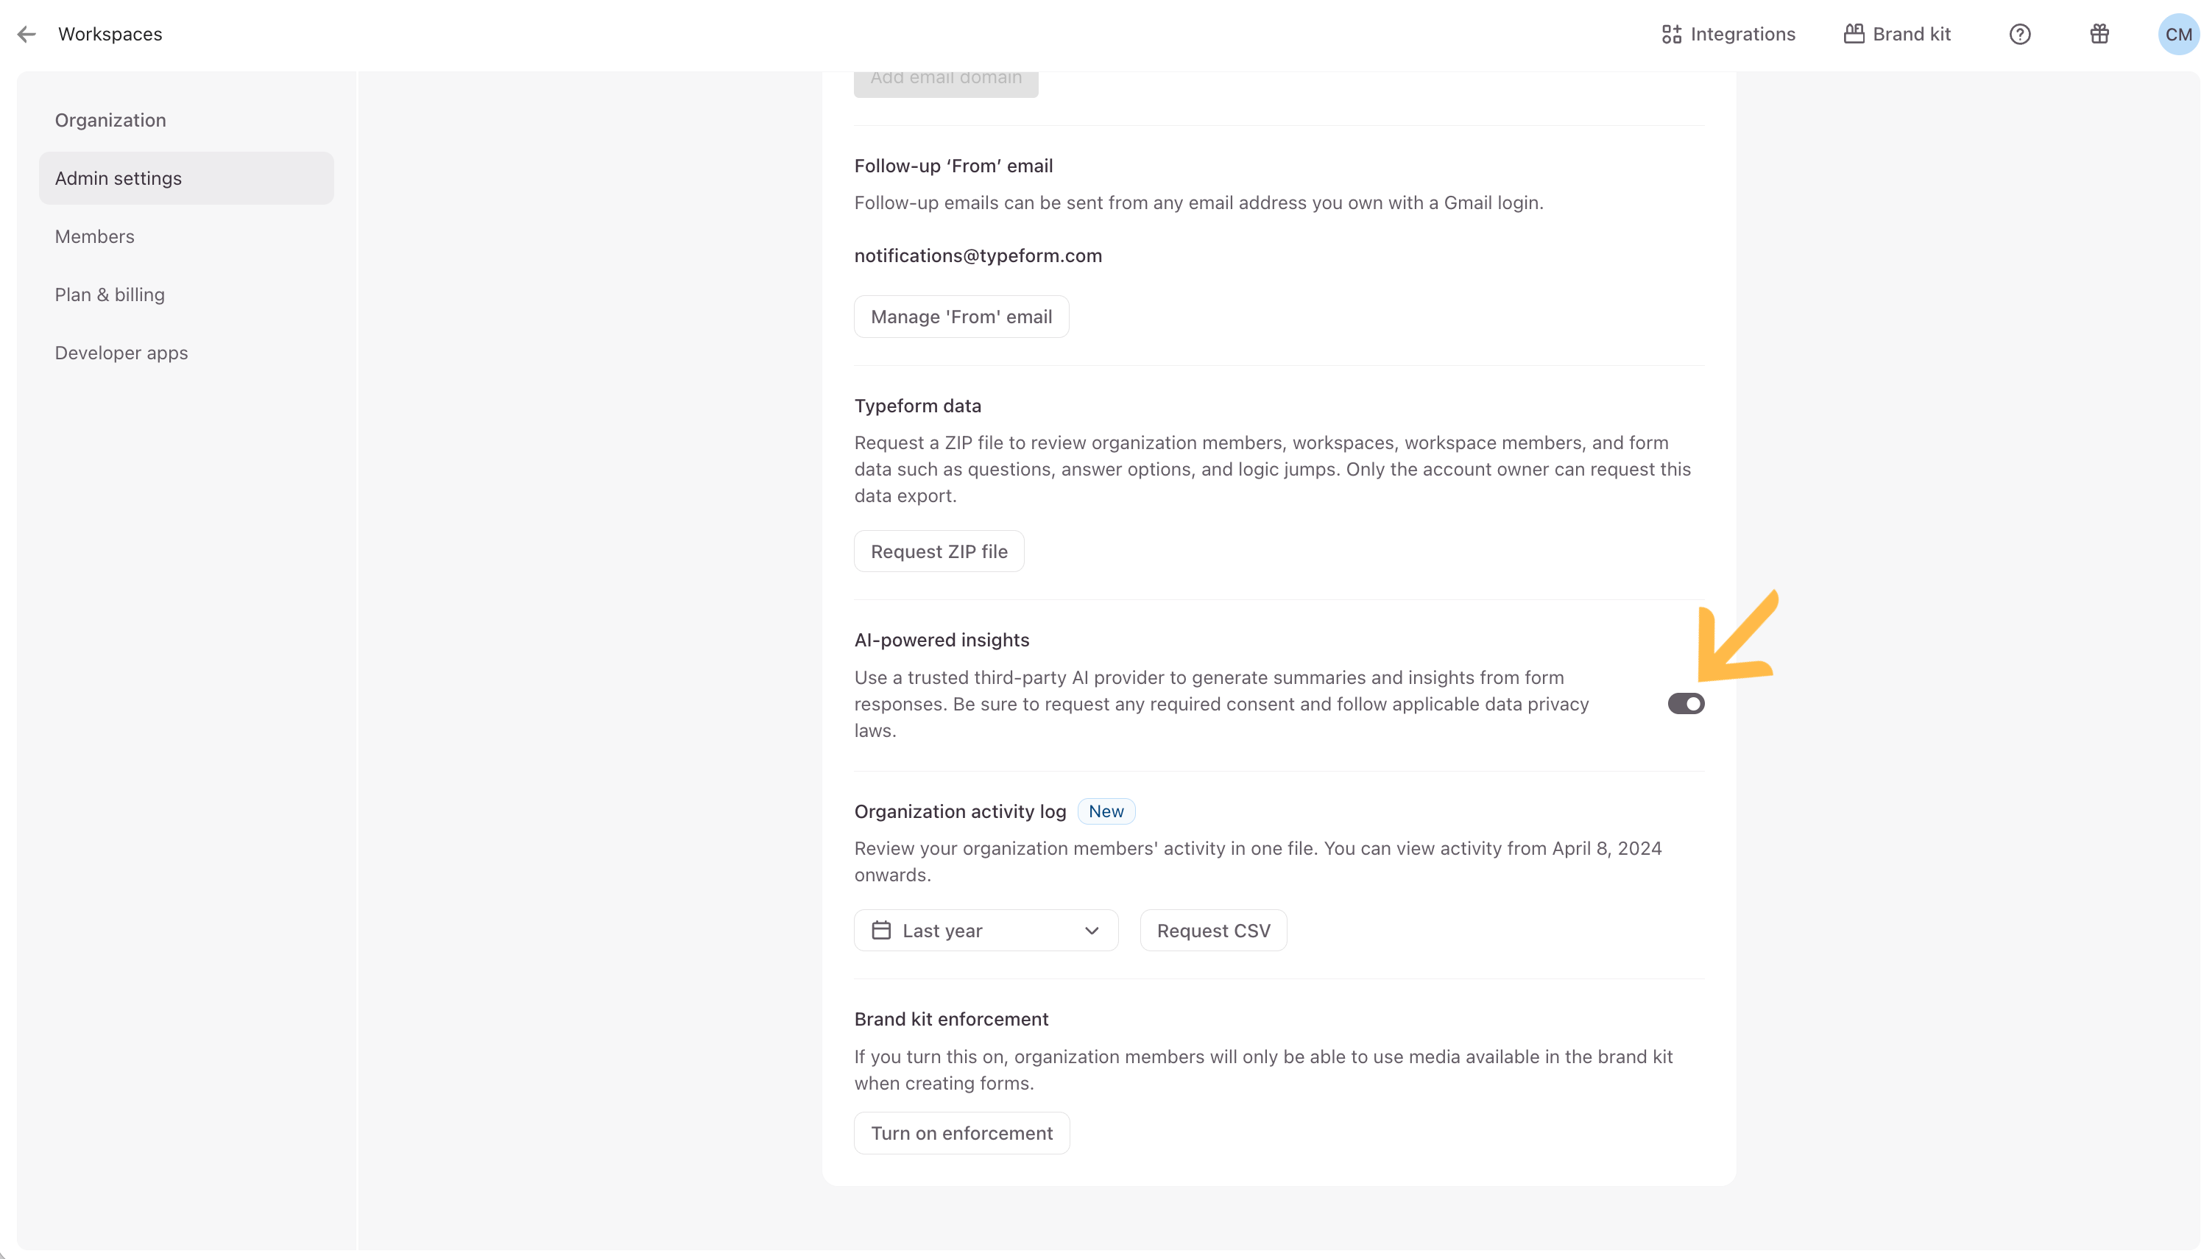
Task: Click the Brand kit icon
Action: pos(1853,35)
